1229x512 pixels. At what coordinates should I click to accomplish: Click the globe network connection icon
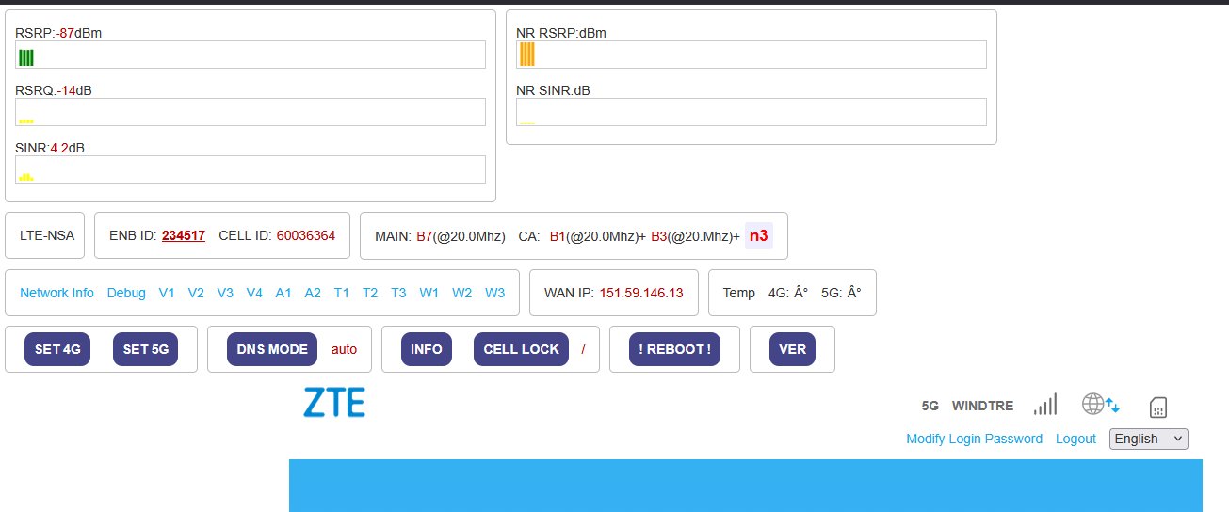(1101, 405)
